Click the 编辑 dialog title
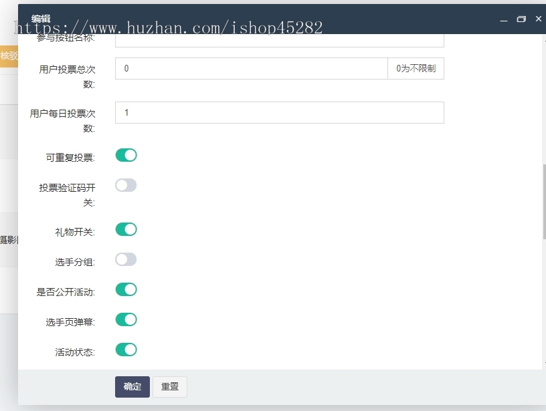Viewport: 546px width, 411px height. 41,19
